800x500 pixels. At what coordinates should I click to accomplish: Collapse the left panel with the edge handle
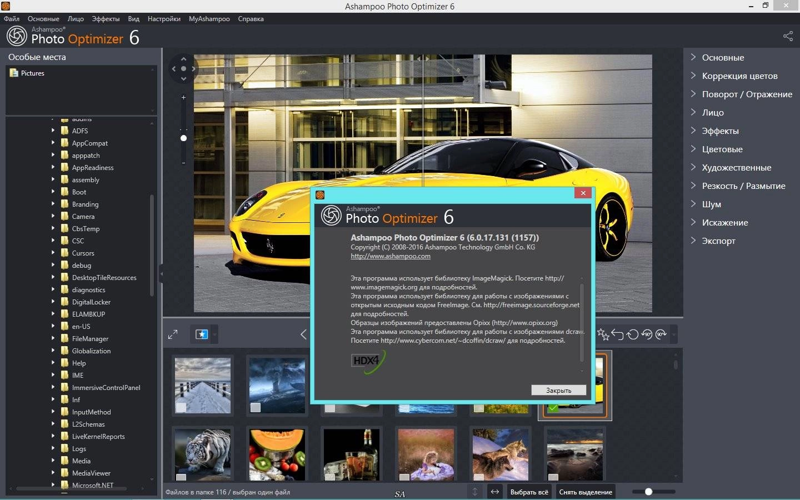(161, 273)
